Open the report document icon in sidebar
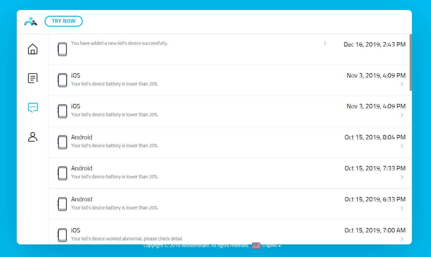The image size is (431, 257). click(x=33, y=78)
